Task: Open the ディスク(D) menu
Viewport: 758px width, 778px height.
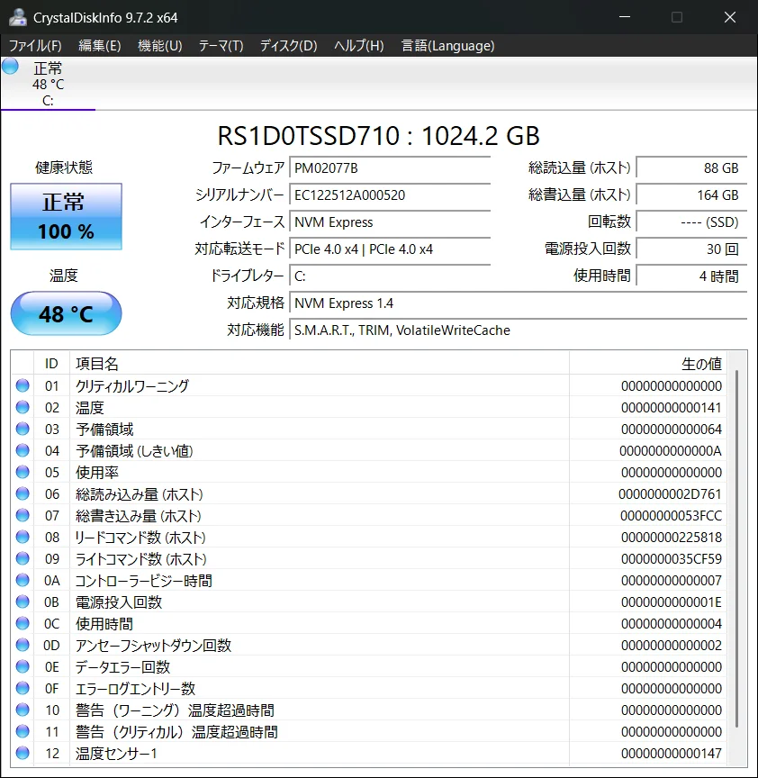Action: (288, 45)
